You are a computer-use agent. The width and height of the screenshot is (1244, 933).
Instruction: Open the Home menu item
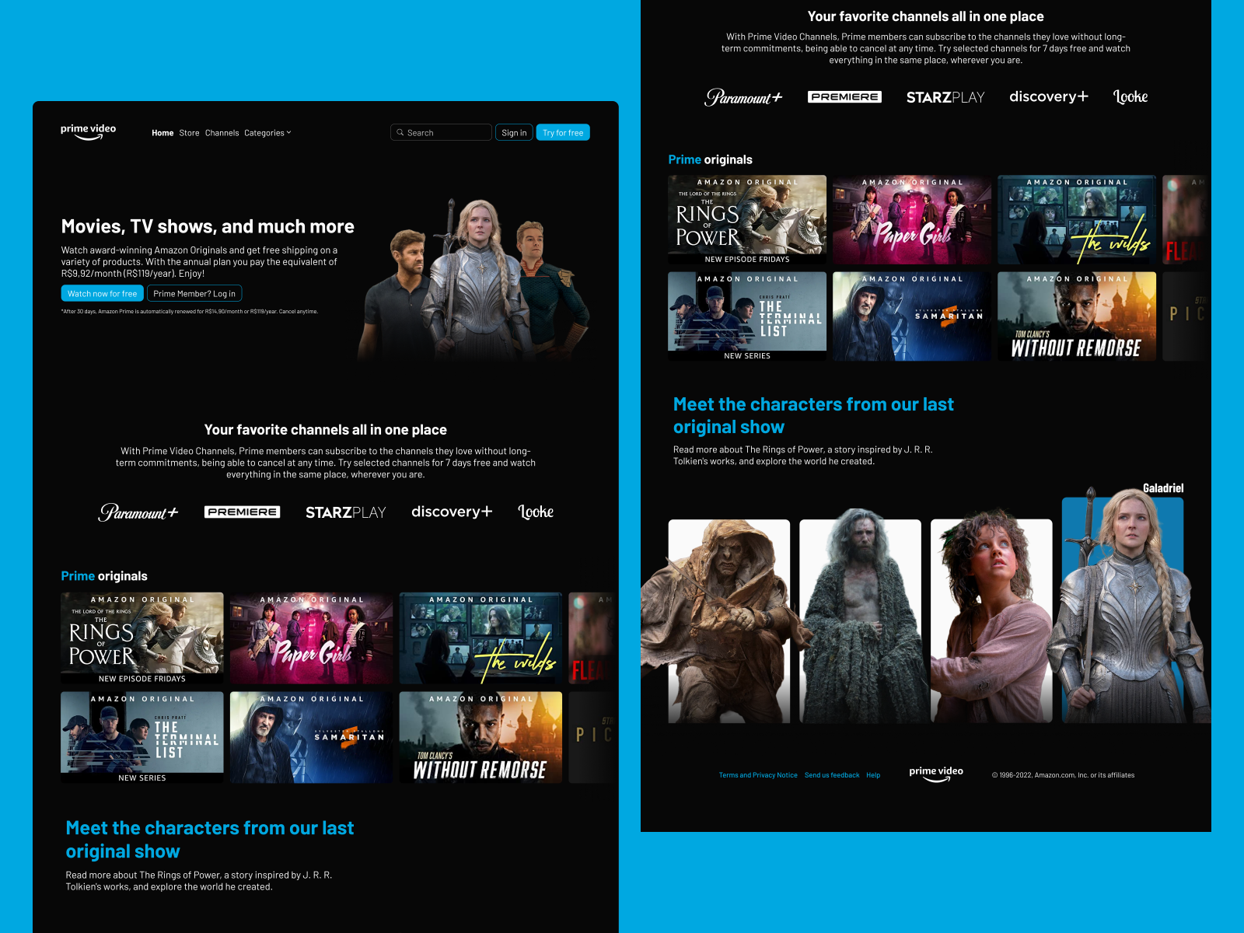162,133
